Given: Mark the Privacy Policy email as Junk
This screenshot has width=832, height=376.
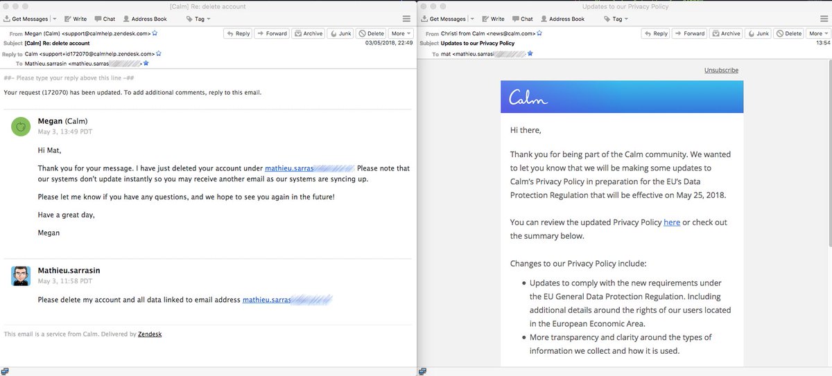Looking at the screenshot, I should (x=759, y=33).
